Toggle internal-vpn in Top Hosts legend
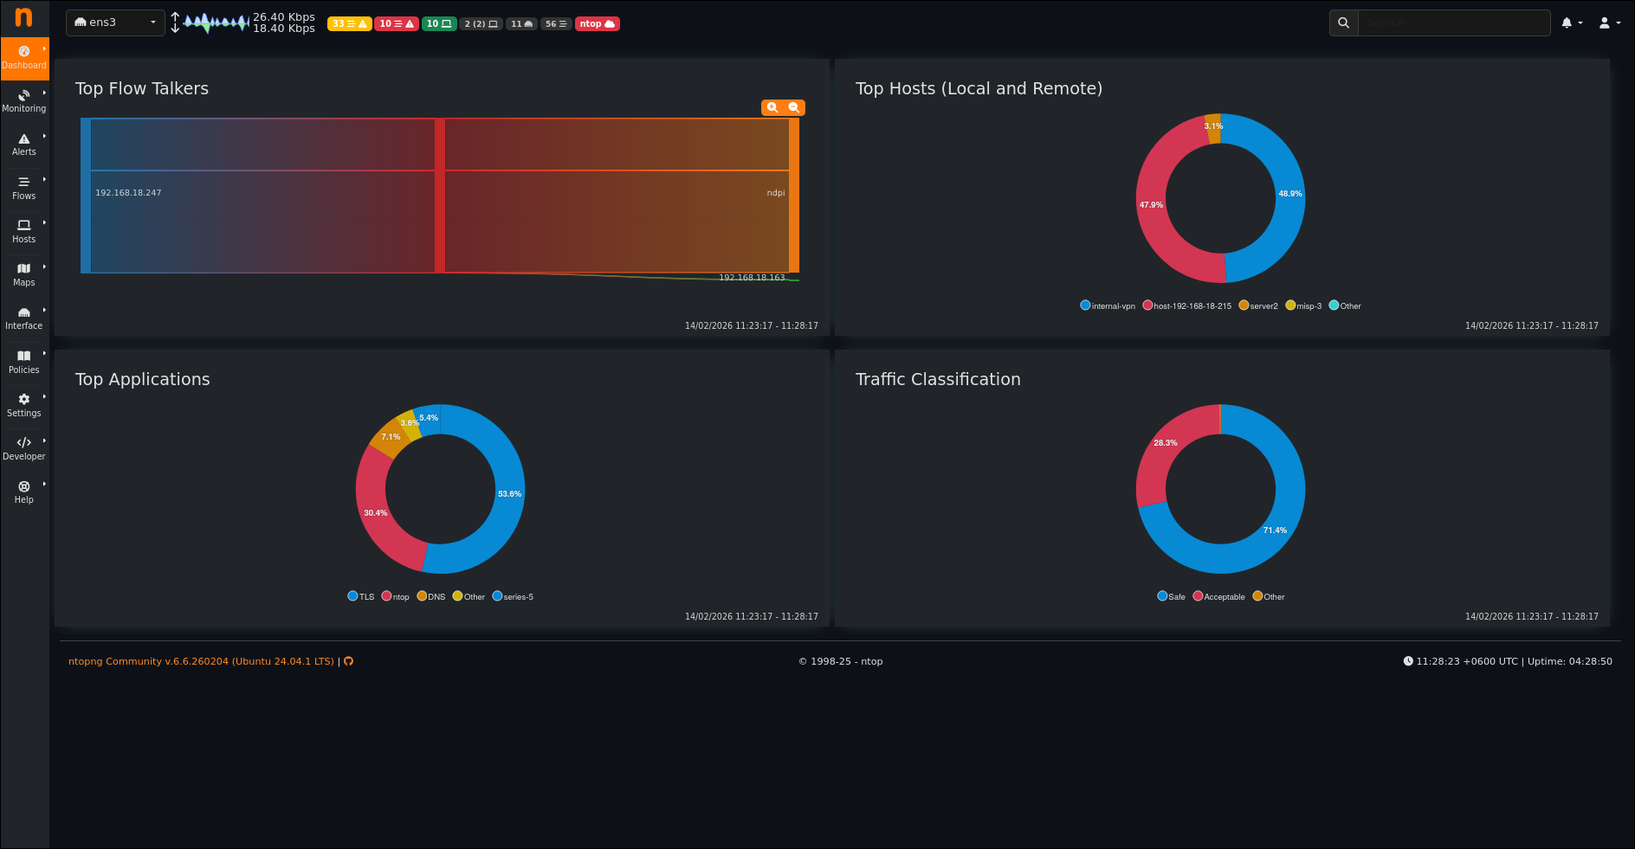 click(x=1108, y=306)
